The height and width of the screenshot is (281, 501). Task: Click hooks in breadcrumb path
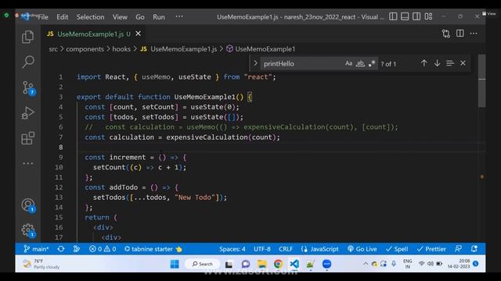pyautogui.click(x=121, y=49)
